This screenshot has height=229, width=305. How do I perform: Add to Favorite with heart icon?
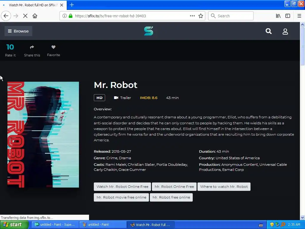(54, 47)
